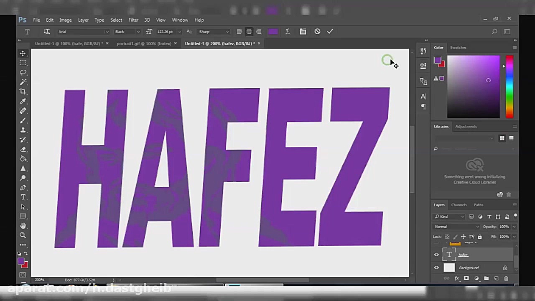Add a layer mask
The width and height of the screenshot is (535, 301).
point(466,278)
